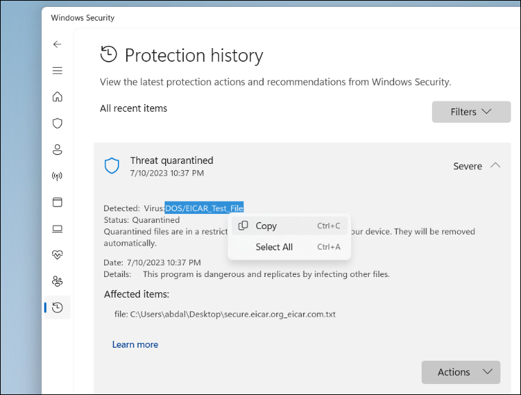The width and height of the screenshot is (521, 395).
Task: Open Device security laptop icon
Action: tap(58, 229)
